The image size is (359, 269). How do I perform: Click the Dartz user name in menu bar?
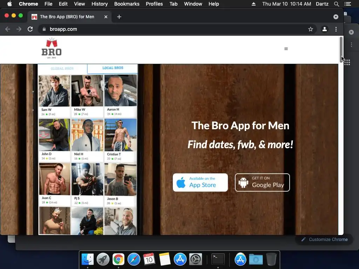point(322,4)
